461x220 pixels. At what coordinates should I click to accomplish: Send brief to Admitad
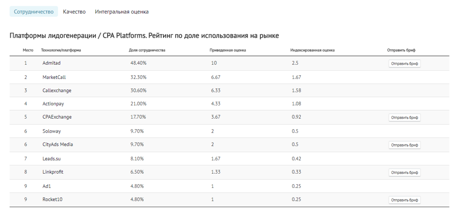point(404,64)
